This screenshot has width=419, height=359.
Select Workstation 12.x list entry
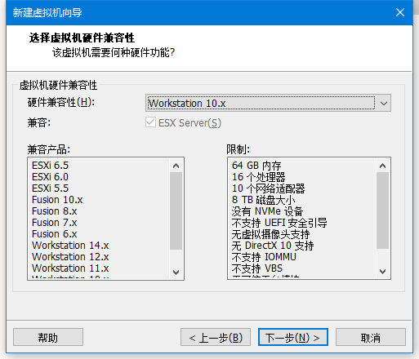[x=70, y=257]
